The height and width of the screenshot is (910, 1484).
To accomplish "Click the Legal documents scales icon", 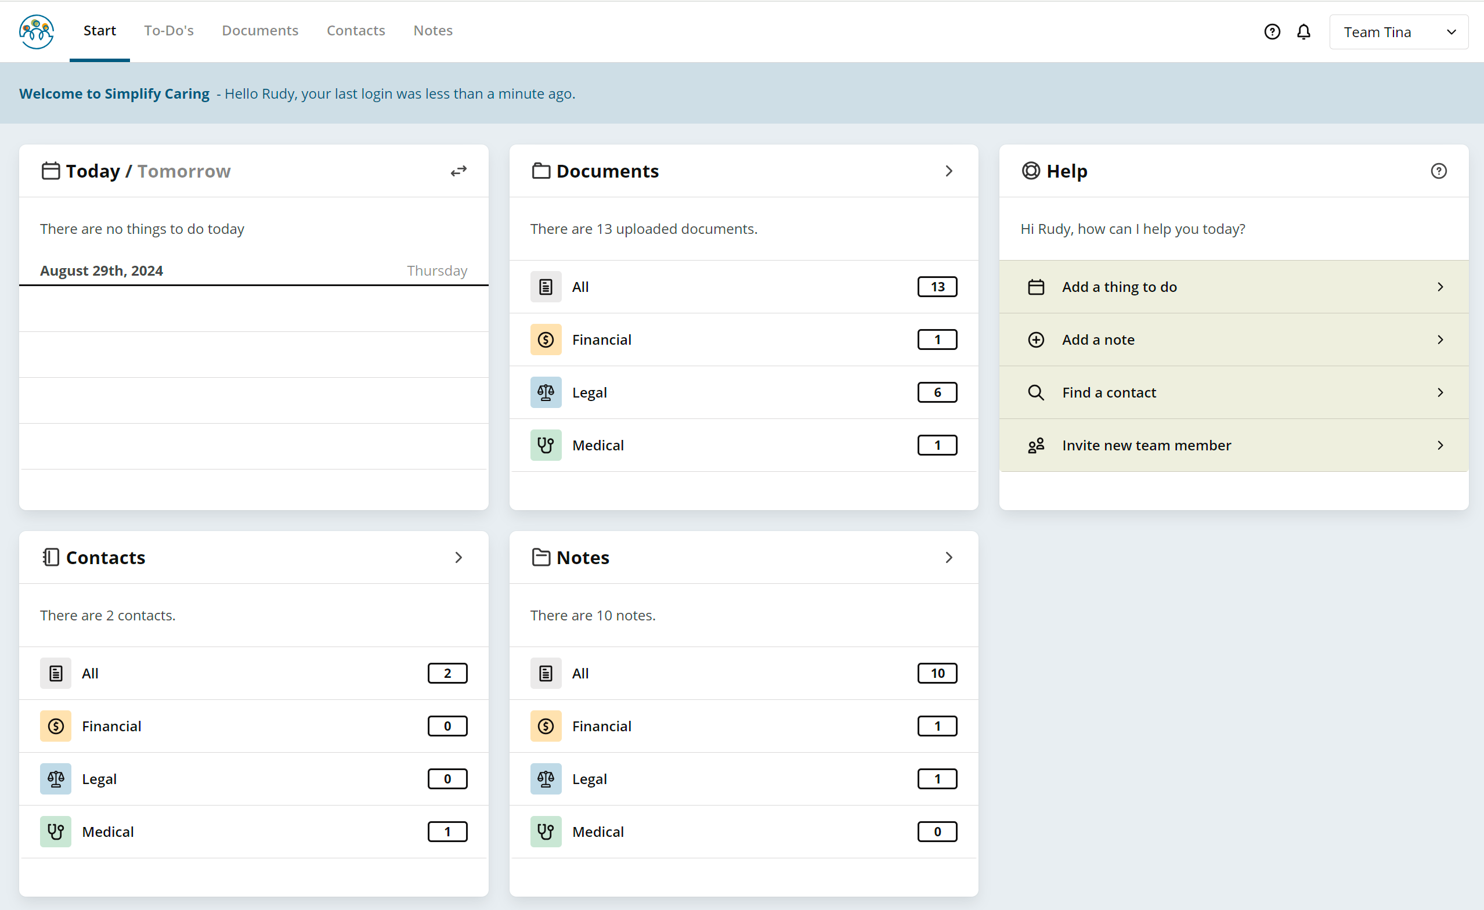I will (x=546, y=392).
